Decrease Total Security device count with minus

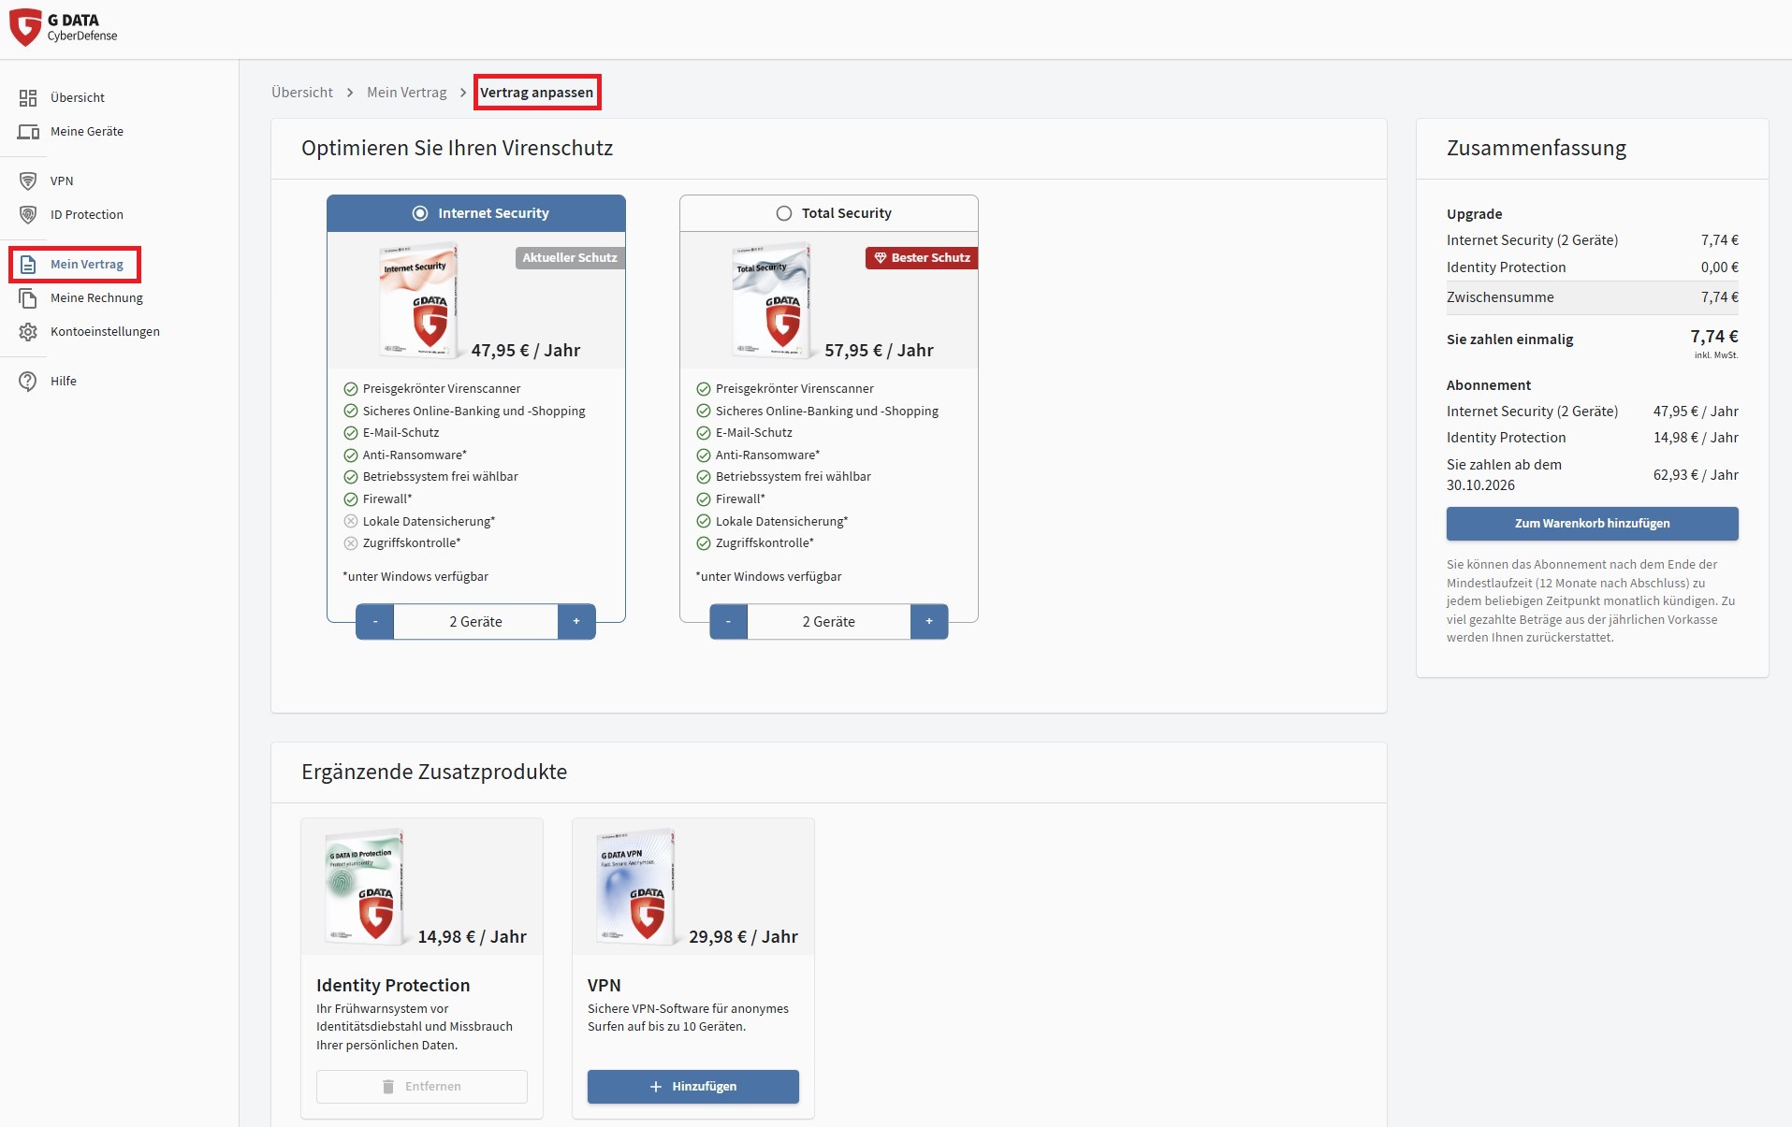pyautogui.click(x=728, y=622)
